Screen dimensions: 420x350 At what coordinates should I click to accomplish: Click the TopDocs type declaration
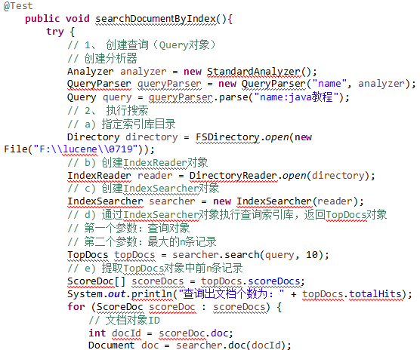[88, 255]
